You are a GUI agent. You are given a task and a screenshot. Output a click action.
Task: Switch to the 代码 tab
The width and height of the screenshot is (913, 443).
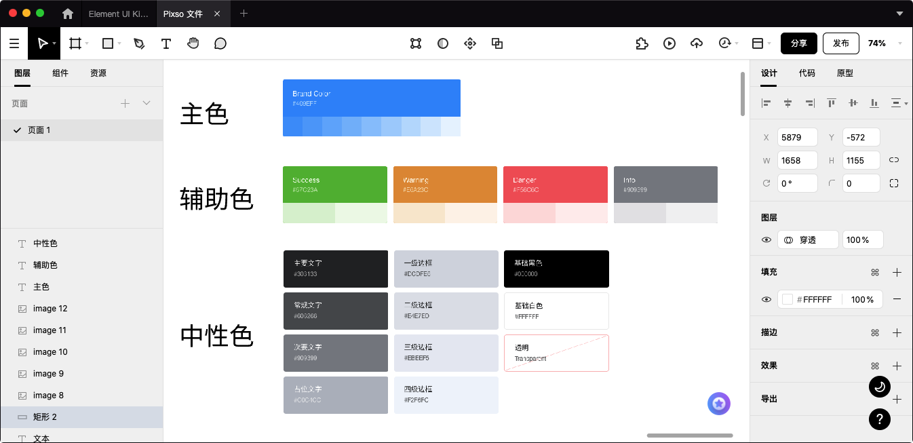[807, 73]
